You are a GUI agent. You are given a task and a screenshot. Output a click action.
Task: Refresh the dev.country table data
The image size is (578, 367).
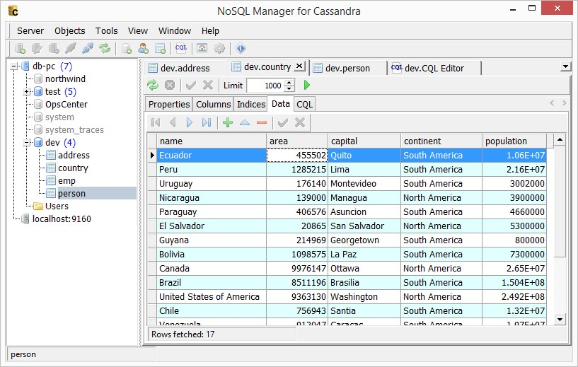(x=153, y=85)
